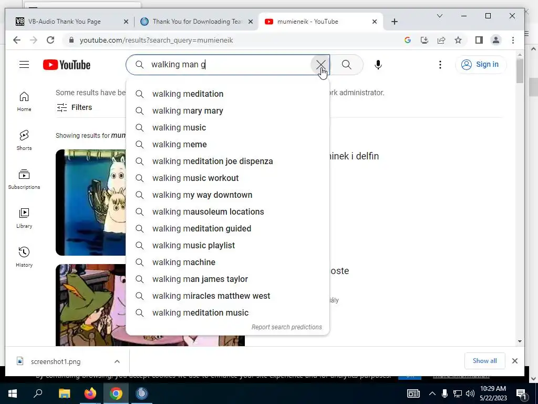
Task: Click the YouTube logo
Action: pyautogui.click(x=67, y=65)
